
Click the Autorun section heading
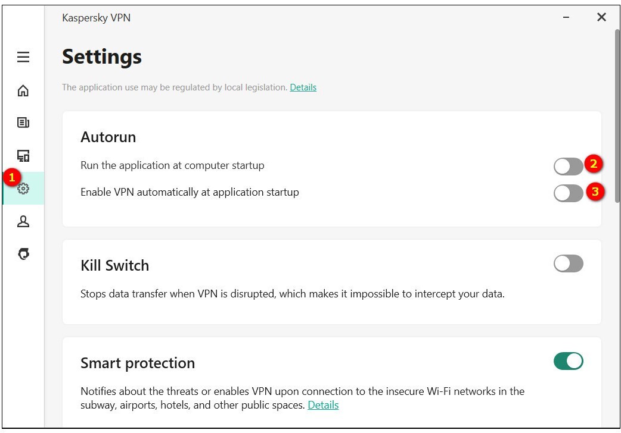click(108, 137)
